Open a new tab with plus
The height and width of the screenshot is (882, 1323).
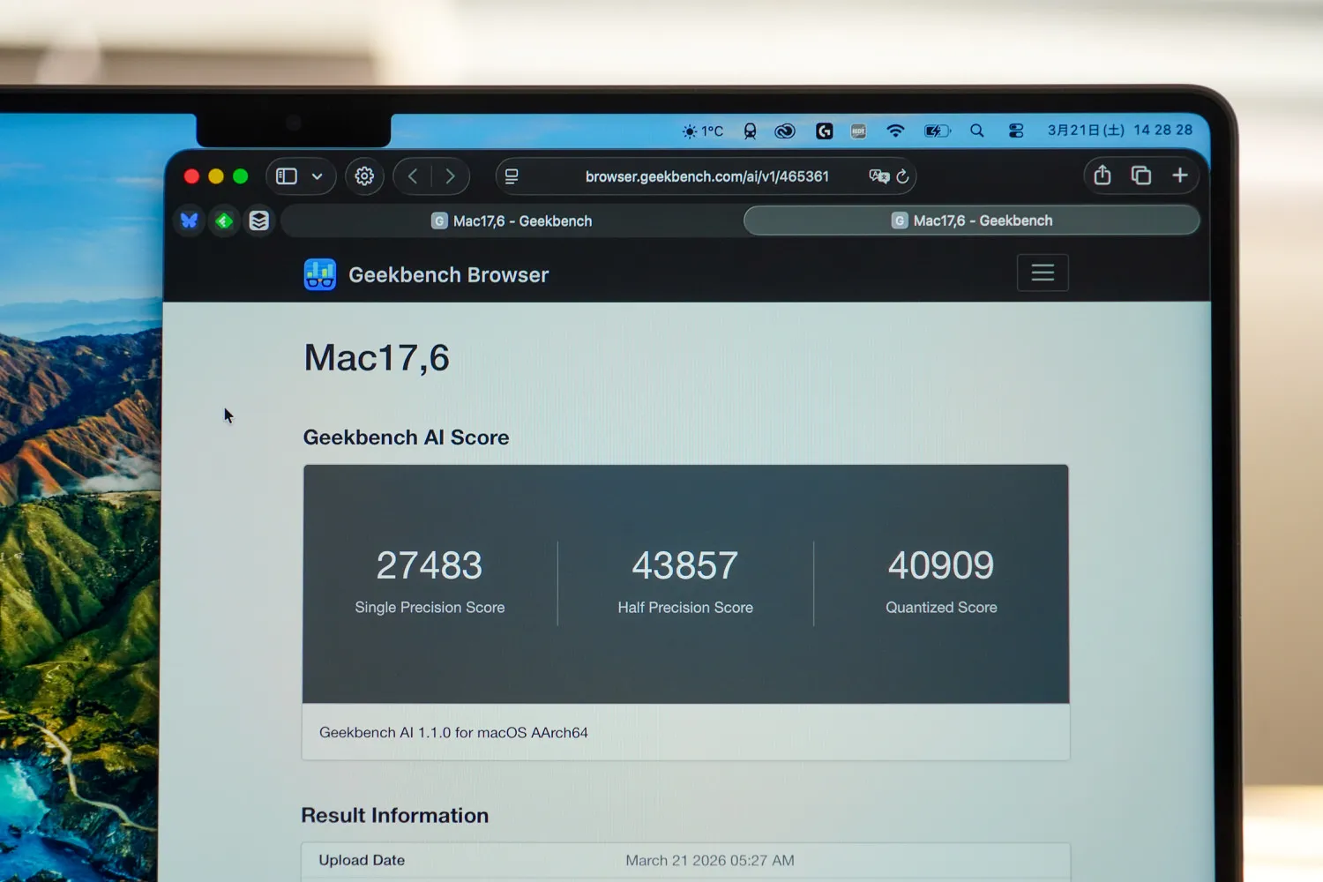point(1180,176)
